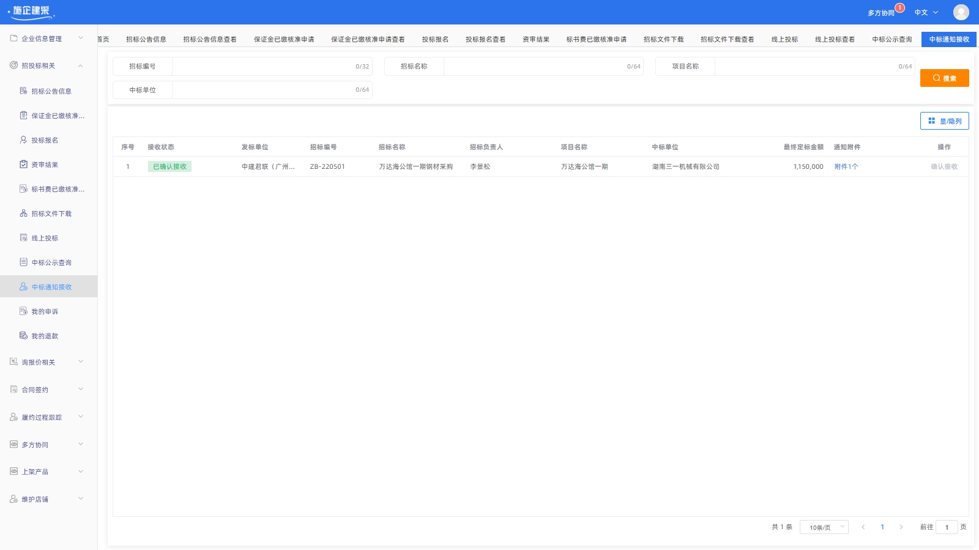The height and width of the screenshot is (550, 979).
Task: Go to previous page arrow in pagination
Action: pos(863,527)
